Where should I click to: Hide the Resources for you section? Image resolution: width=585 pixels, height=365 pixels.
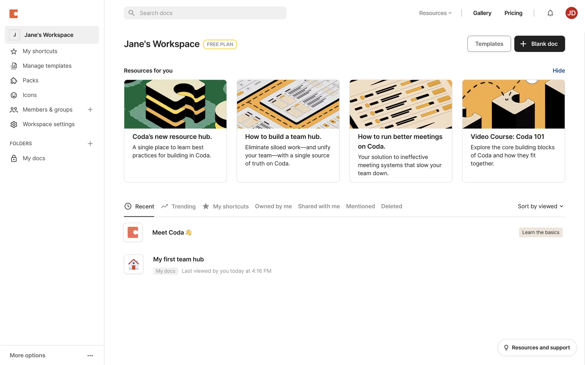(558, 71)
